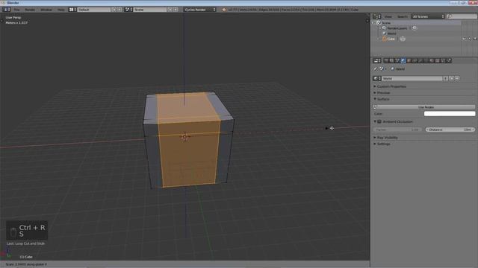Delete the current scene with X button
The width and height of the screenshot is (478, 268).
click(176, 10)
